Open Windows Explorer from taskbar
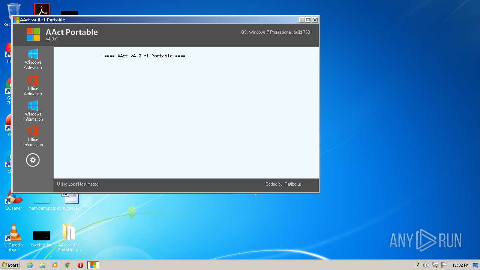 (42, 265)
